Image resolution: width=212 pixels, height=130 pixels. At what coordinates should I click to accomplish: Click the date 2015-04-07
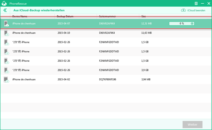pos(64,23)
